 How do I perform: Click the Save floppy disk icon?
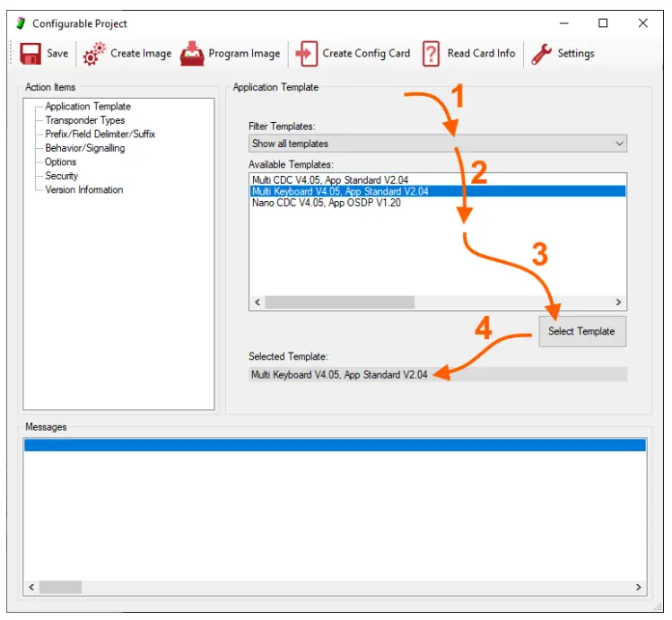(x=31, y=54)
